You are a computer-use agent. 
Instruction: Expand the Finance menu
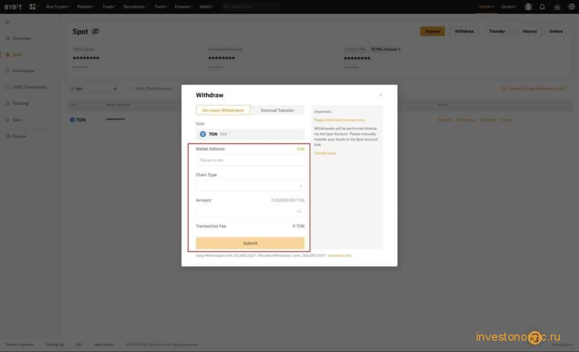point(183,7)
